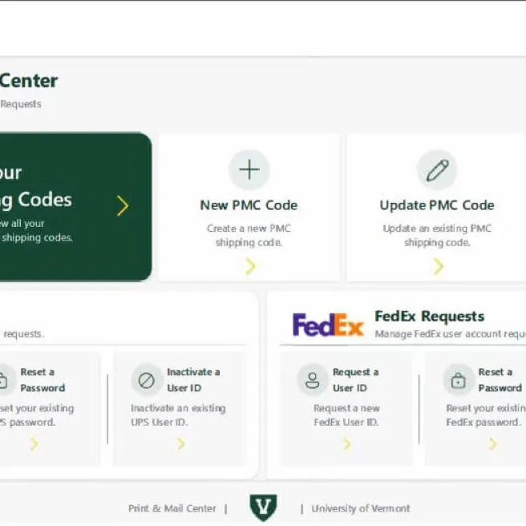Open the New PMC Code card title
This screenshot has height=526, width=526.
pyautogui.click(x=249, y=205)
